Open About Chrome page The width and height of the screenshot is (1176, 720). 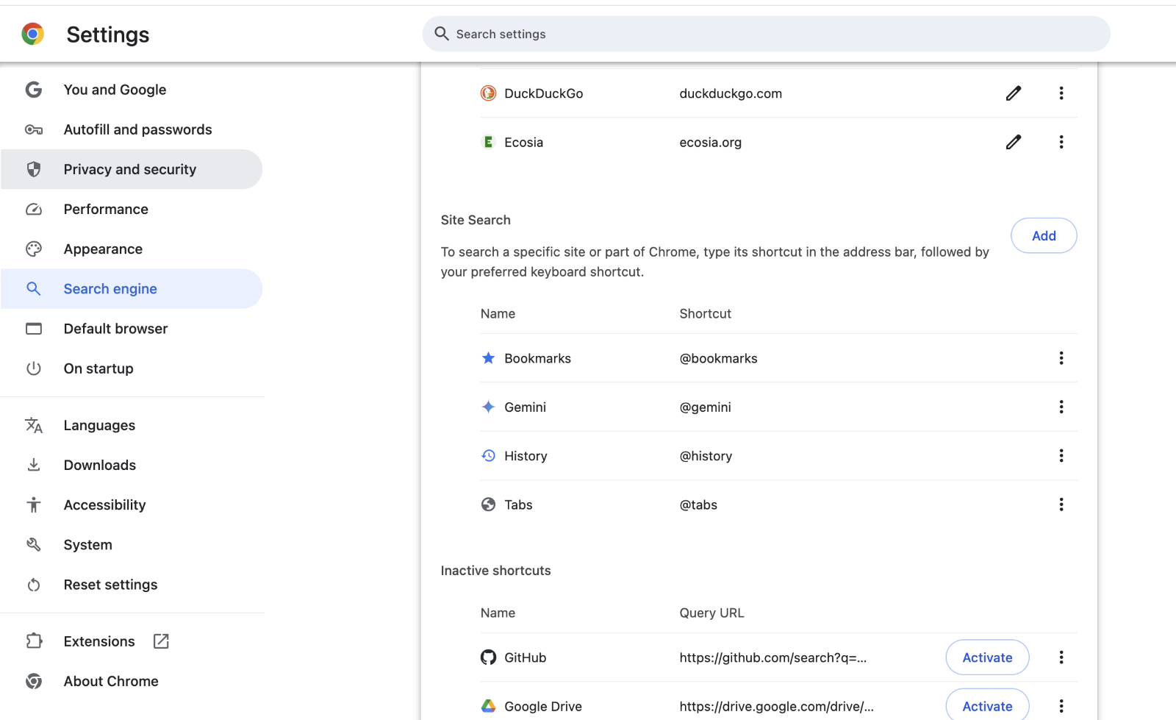[132, 681]
